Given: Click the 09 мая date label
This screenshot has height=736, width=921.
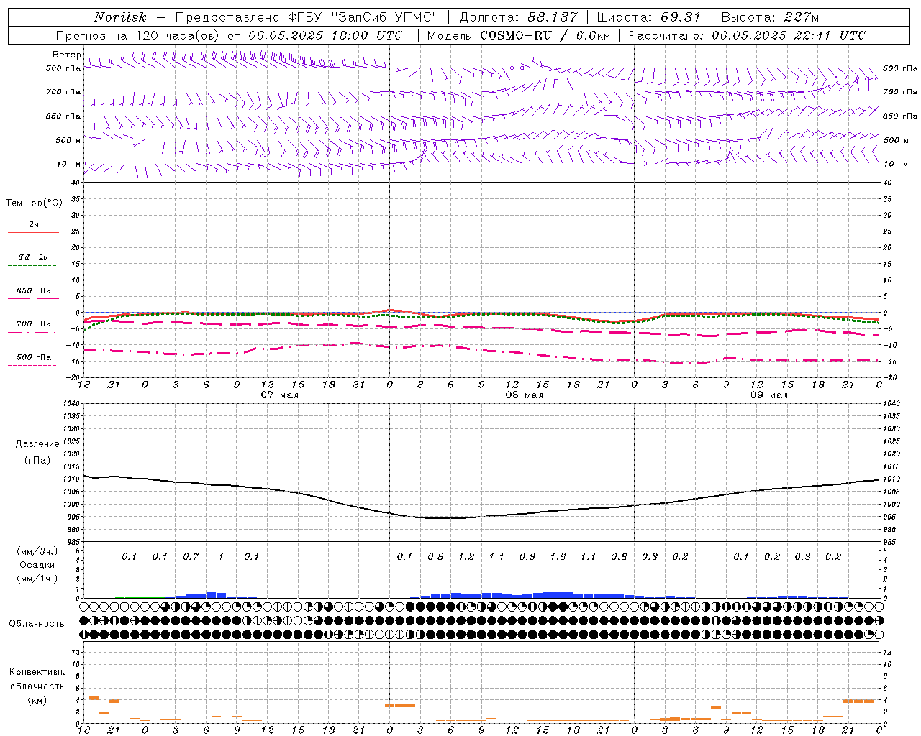Looking at the screenshot, I should point(768,395).
